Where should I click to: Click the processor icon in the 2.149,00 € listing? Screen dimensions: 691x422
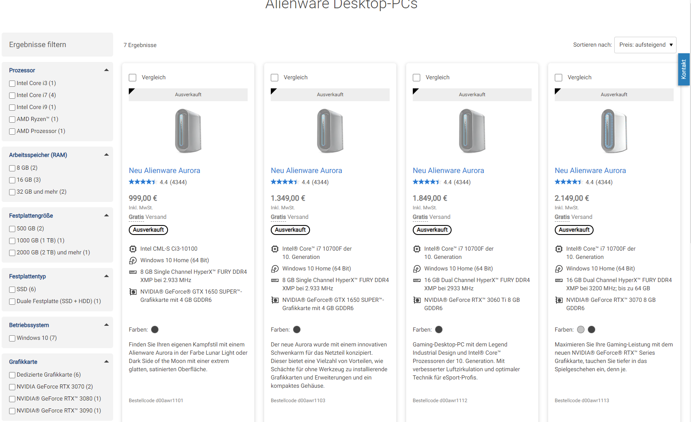click(558, 249)
